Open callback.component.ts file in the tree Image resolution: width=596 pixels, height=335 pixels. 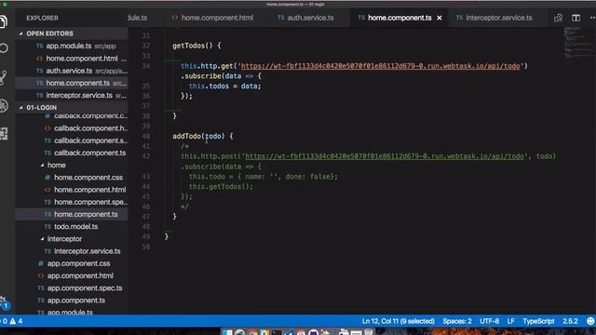click(x=72, y=153)
